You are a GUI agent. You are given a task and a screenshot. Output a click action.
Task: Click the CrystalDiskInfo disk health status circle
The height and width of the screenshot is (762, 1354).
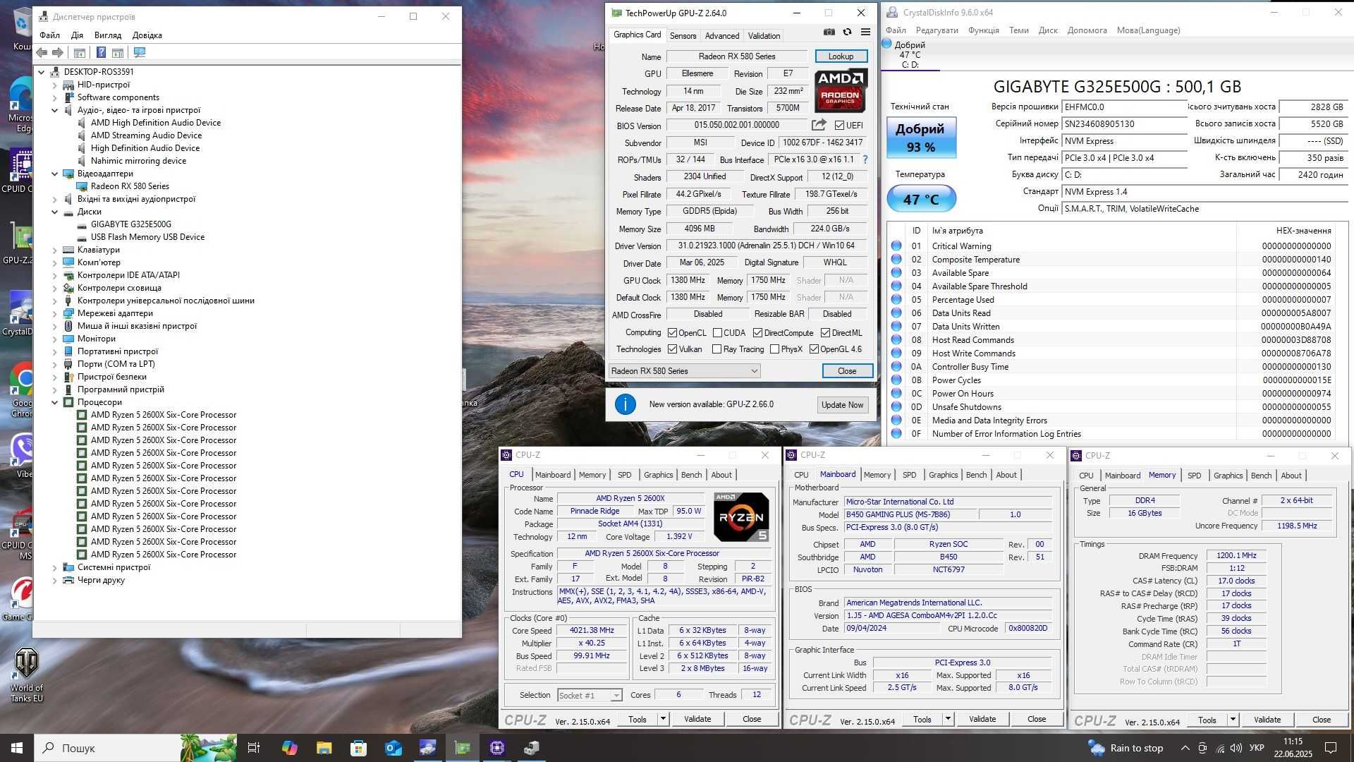(x=886, y=44)
